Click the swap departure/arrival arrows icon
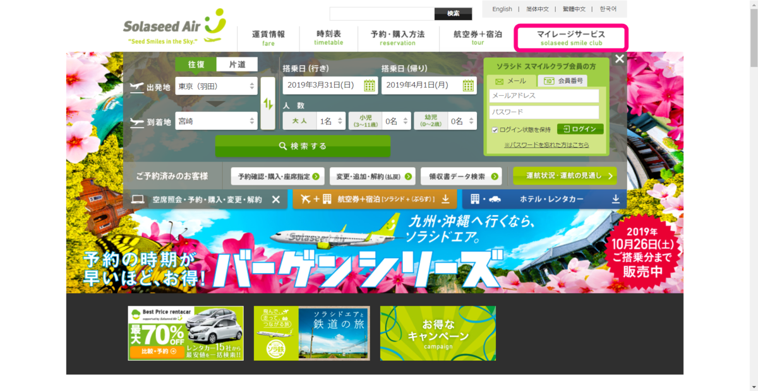The width and height of the screenshot is (758, 391). (x=268, y=103)
